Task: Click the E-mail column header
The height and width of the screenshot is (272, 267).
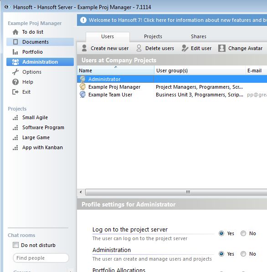Action: click(256, 70)
